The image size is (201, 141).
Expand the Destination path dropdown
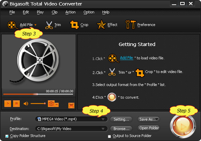click(x=103, y=129)
